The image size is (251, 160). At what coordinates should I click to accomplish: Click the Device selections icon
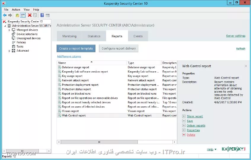coord(14,34)
